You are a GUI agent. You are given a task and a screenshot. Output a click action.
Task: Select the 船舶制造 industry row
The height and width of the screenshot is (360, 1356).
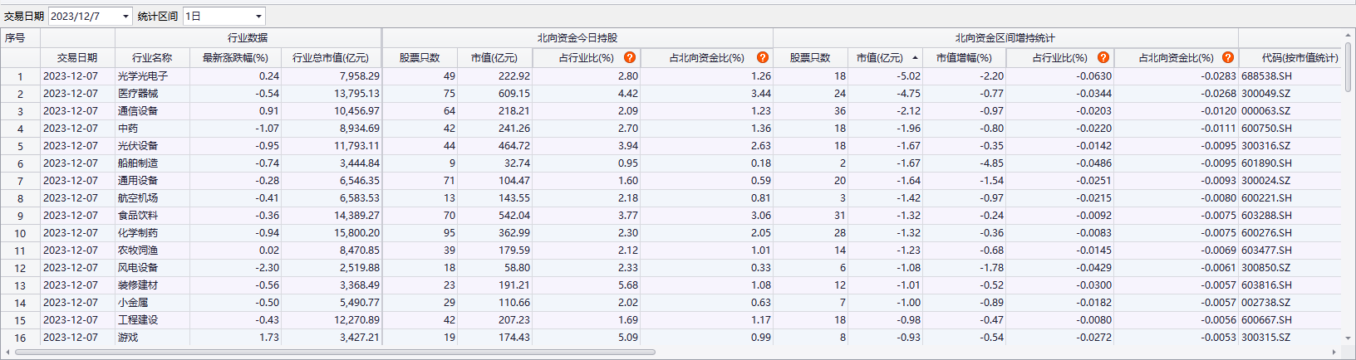[138, 163]
